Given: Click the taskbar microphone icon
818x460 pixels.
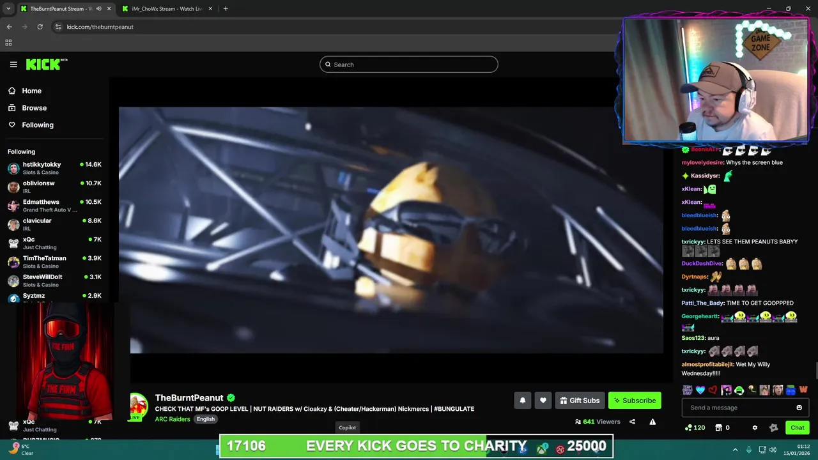Looking at the screenshot, I should point(749,450).
